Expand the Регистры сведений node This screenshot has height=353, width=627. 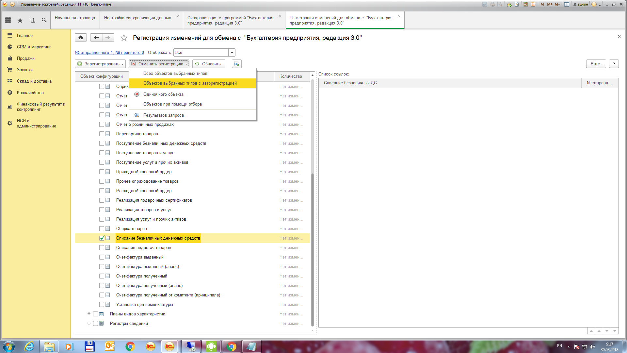(89, 323)
